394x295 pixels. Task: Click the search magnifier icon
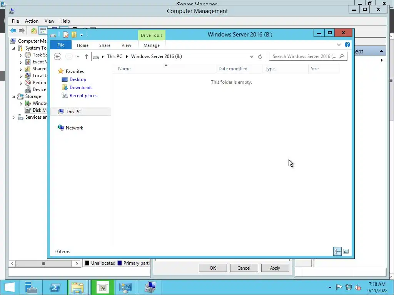tap(342, 56)
